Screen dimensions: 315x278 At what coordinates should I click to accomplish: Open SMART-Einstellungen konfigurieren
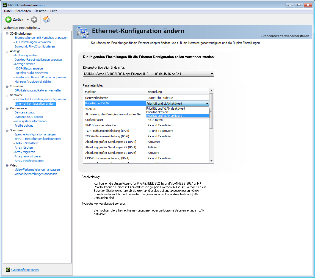38,139
